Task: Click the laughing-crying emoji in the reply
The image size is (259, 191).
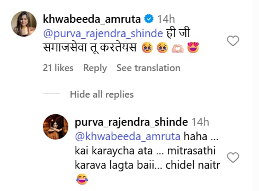Action: point(82,179)
